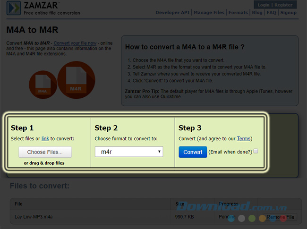
Task: Click the 'link' hyperlink in Step 1
Action: tap(45, 138)
